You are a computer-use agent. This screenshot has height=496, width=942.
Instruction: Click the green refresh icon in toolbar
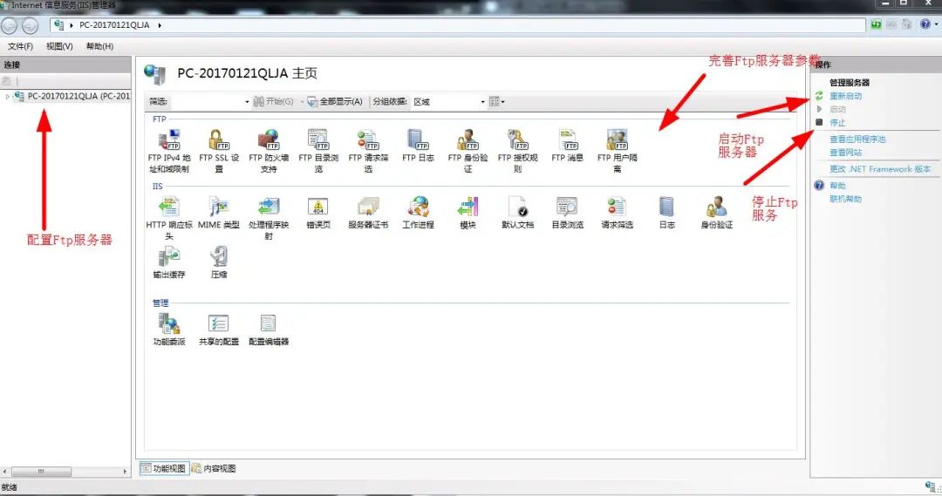pos(876,24)
